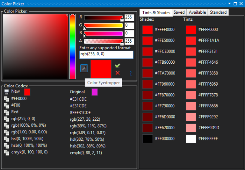This screenshot has width=245, height=170.
Task: Activate the Color Eyedropper tool
Action: point(84,68)
